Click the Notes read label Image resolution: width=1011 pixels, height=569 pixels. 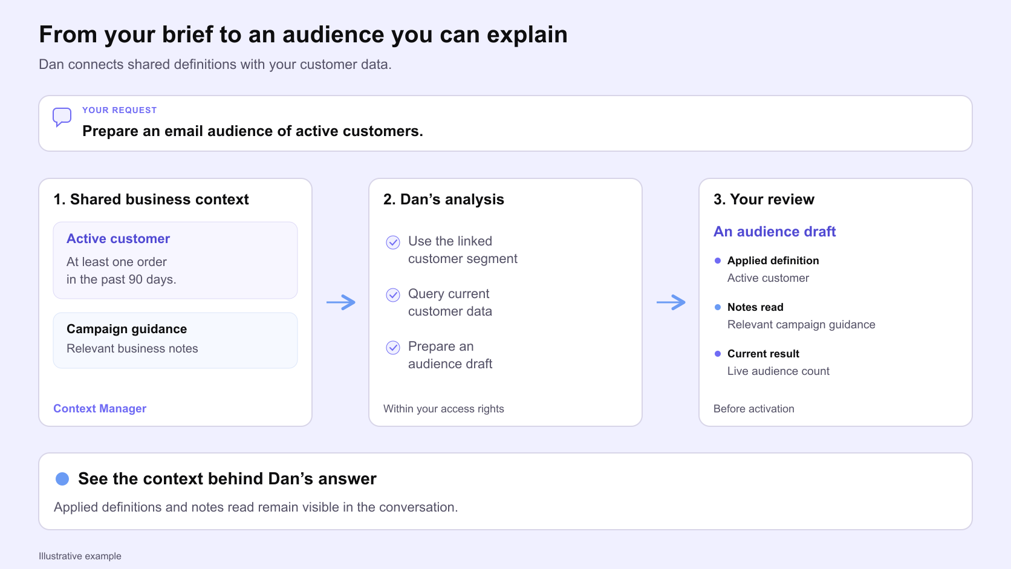click(x=755, y=307)
